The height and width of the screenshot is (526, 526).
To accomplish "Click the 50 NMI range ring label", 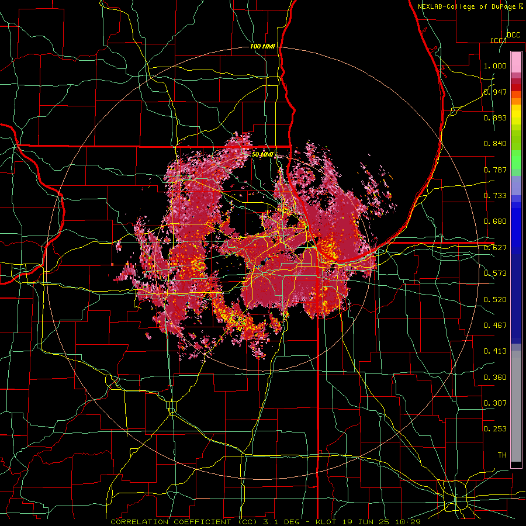I will coord(262,154).
